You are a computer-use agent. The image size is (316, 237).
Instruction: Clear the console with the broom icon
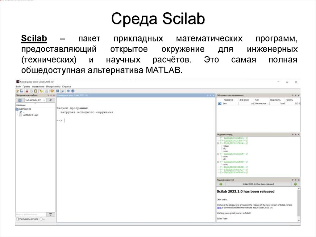(x=41, y=91)
